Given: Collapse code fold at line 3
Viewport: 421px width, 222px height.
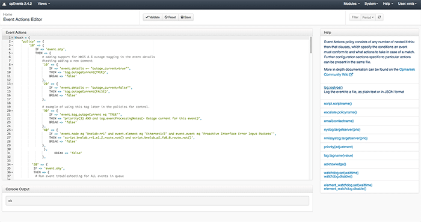Looking at the screenshot, I should pos(12,46).
